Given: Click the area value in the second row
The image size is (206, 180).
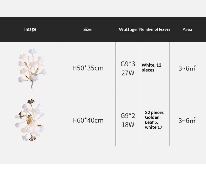Looking at the screenshot, I should (187, 120).
